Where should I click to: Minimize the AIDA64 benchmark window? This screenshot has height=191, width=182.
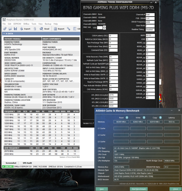172,110
